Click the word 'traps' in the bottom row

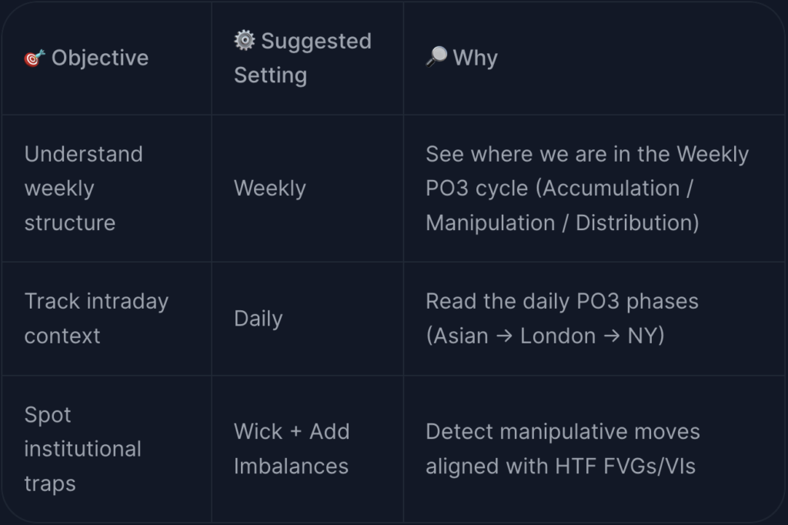[x=50, y=483]
